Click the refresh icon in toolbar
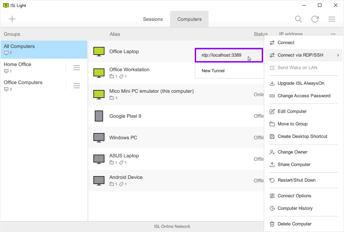This screenshot has height=232, width=344. click(315, 19)
